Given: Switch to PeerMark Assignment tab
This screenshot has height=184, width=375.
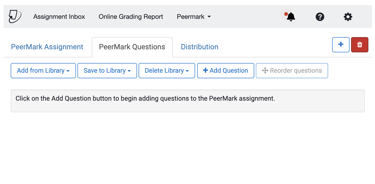Looking at the screenshot, I should coord(47,47).
